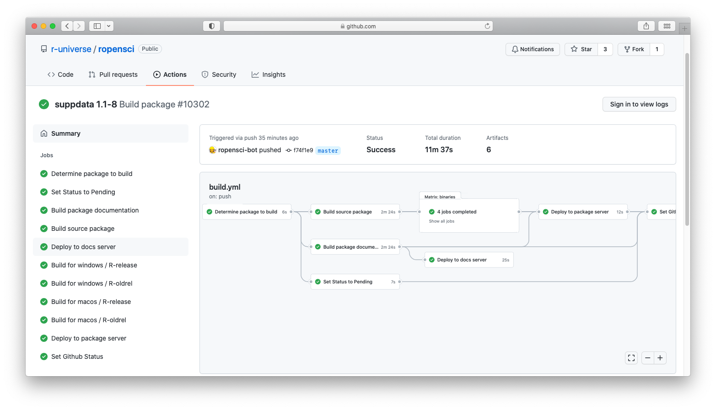Screen dimensions: 716x410
Task: Star the repository
Action: point(581,49)
